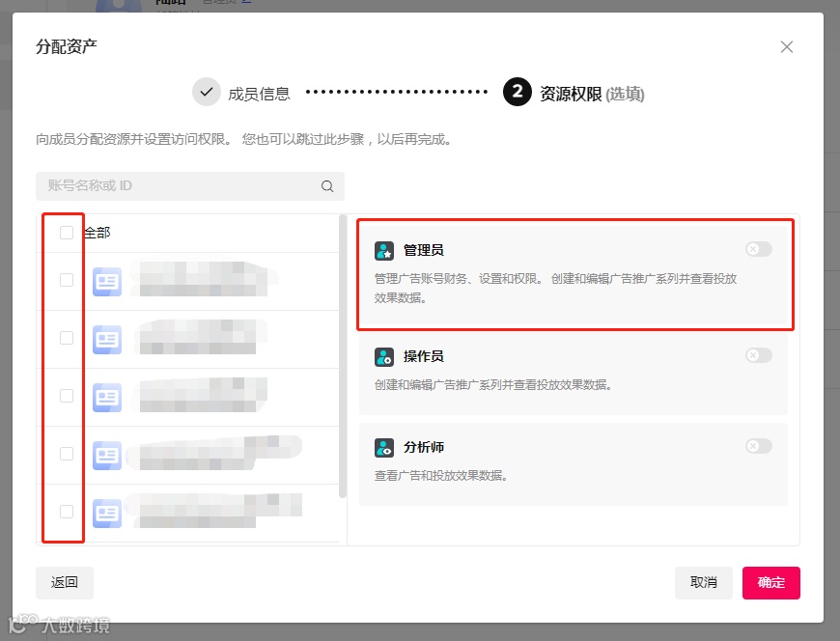The image size is (840, 641).
Task: Click the 全部 label text
Action: pos(97,233)
